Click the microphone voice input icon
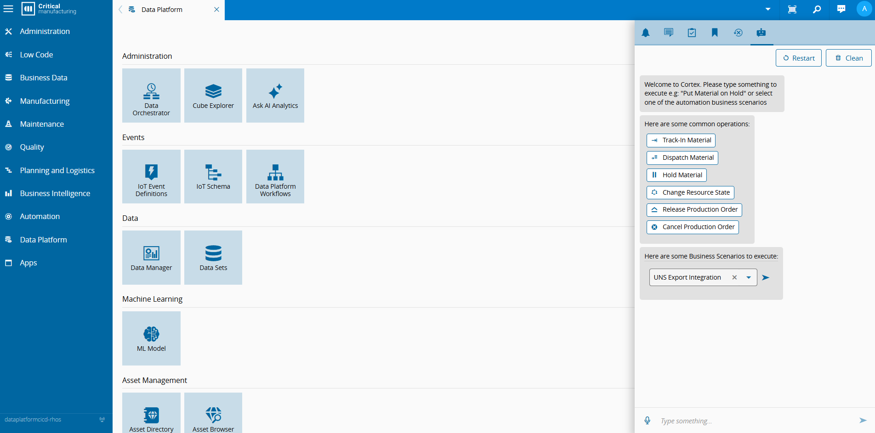This screenshot has height=433, width=875. (648, 421)
